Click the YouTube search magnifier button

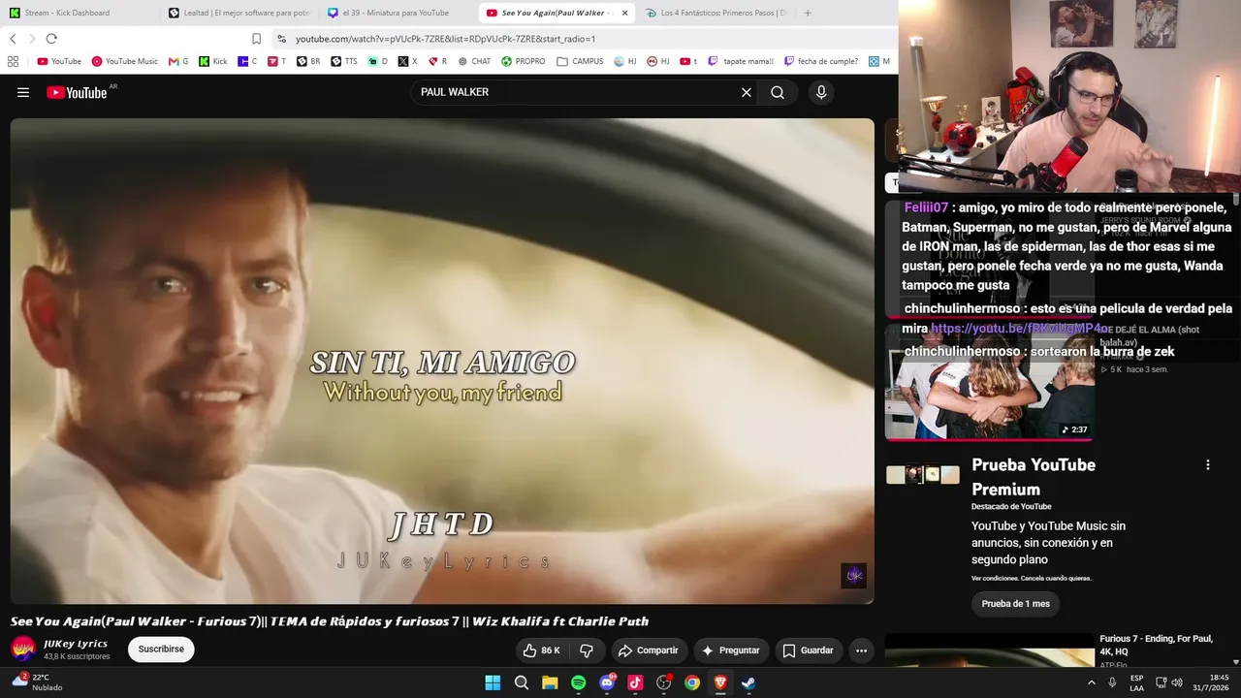778,92
